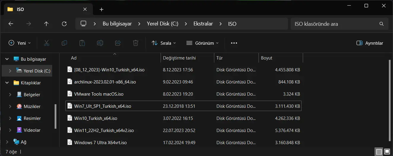Add a new tab with plus button

(x=102, y=9)
